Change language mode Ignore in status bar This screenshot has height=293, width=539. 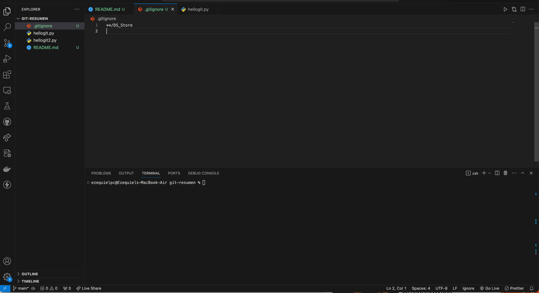coord(468,288)
